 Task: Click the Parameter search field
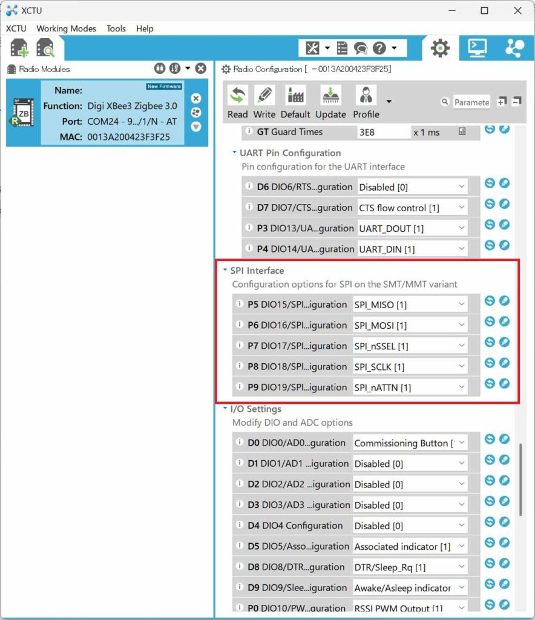[x=471, y=102]
